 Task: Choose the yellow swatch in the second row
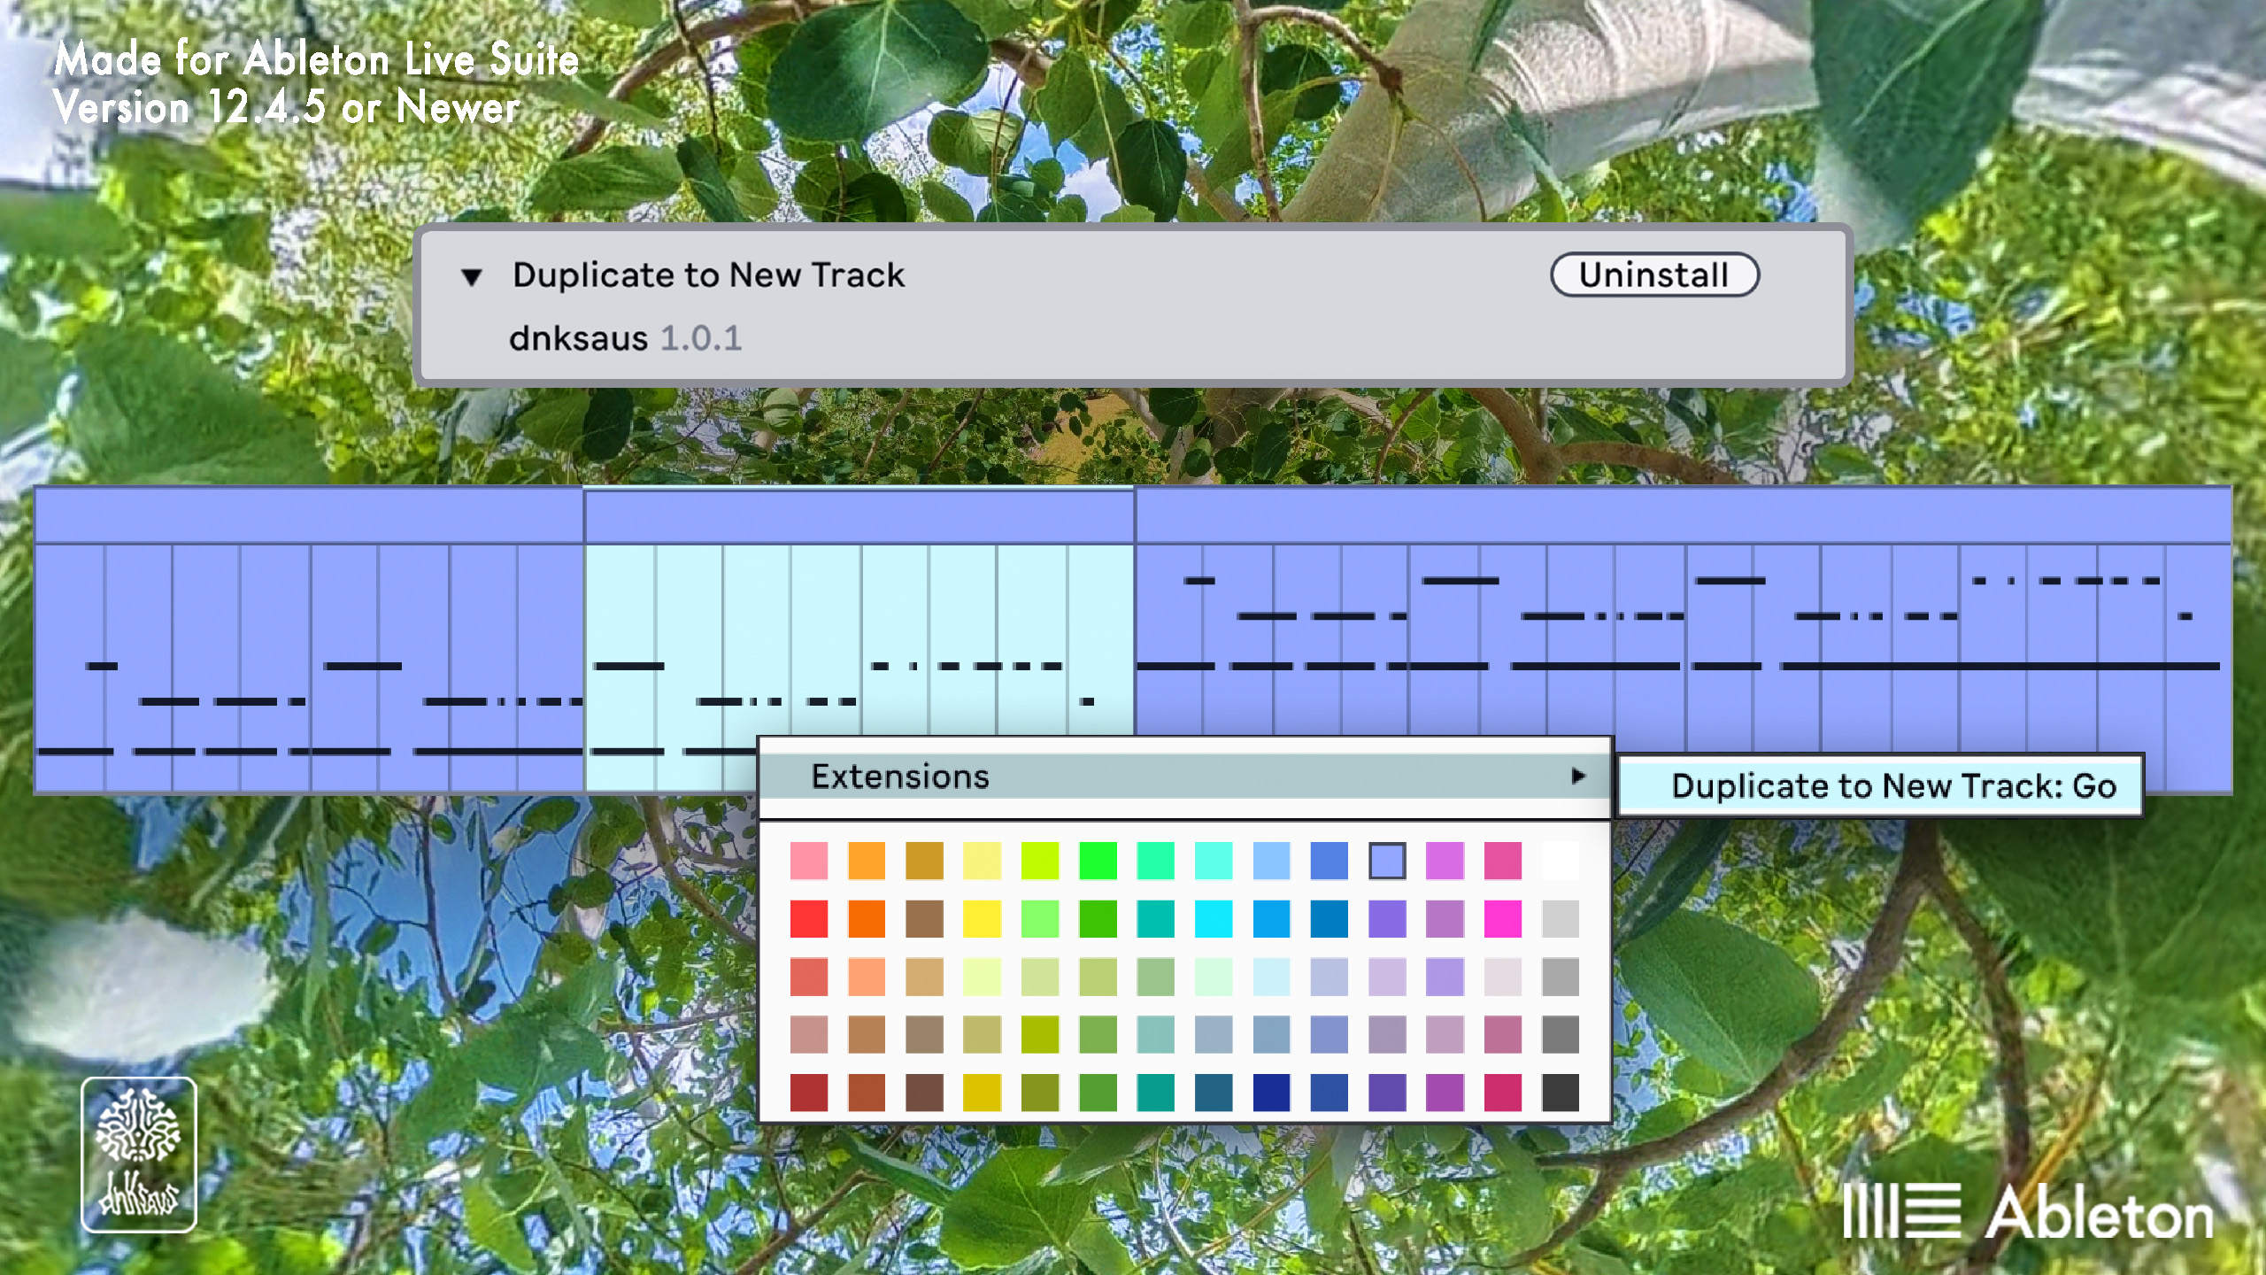click(982, 918)
